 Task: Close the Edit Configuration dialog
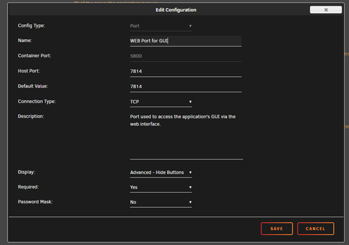325,10
